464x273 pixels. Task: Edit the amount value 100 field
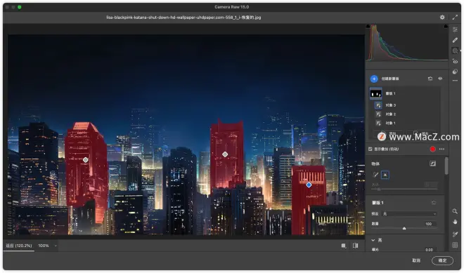click(428, 224)
